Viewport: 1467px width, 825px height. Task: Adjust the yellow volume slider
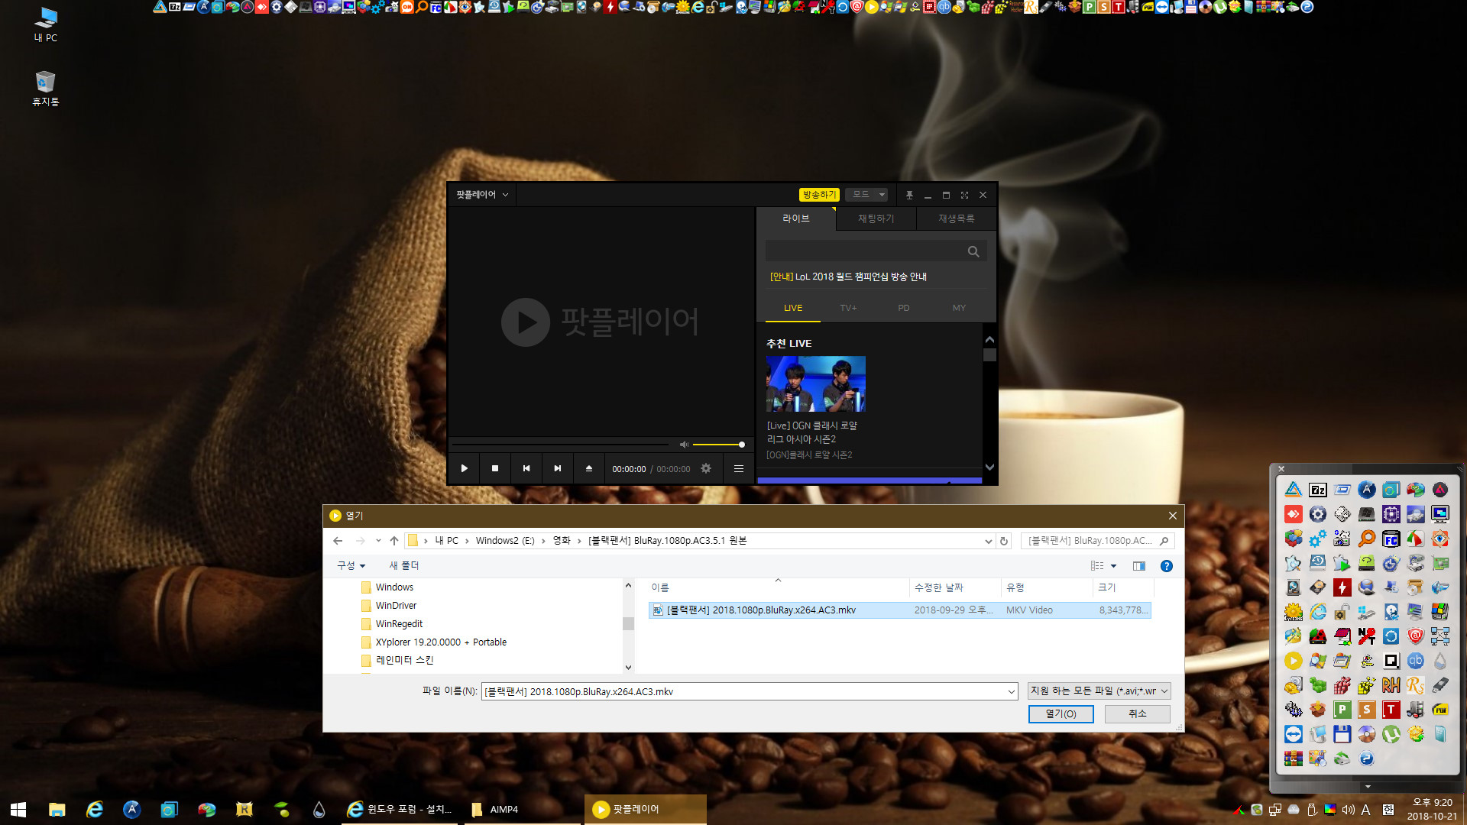[718, 445]
